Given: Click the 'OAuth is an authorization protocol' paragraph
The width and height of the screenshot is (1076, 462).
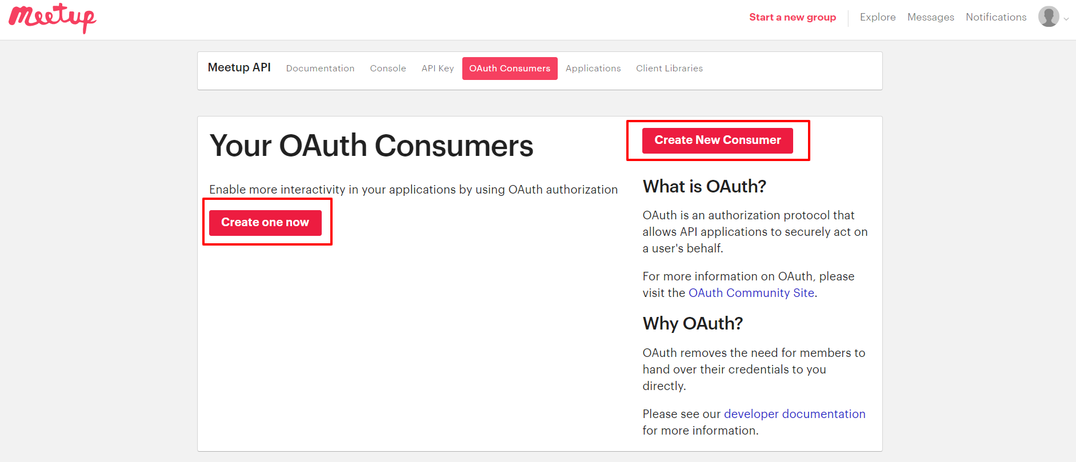Looking at the screenshot, I should 755,232.
